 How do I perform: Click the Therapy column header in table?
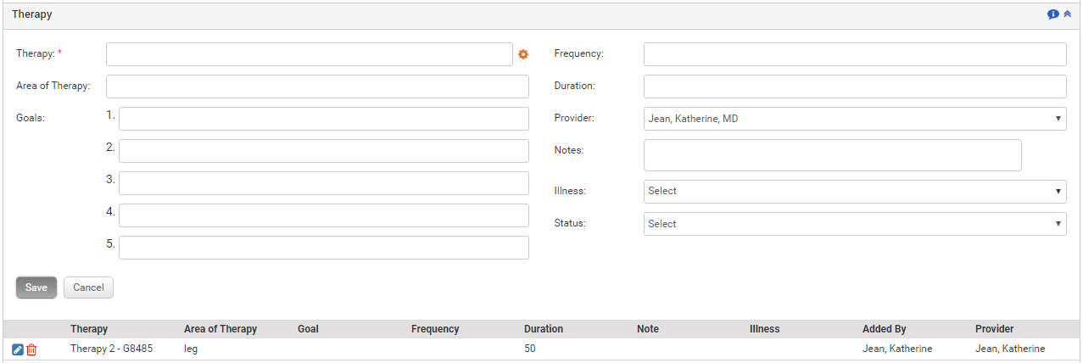(89, 329)
